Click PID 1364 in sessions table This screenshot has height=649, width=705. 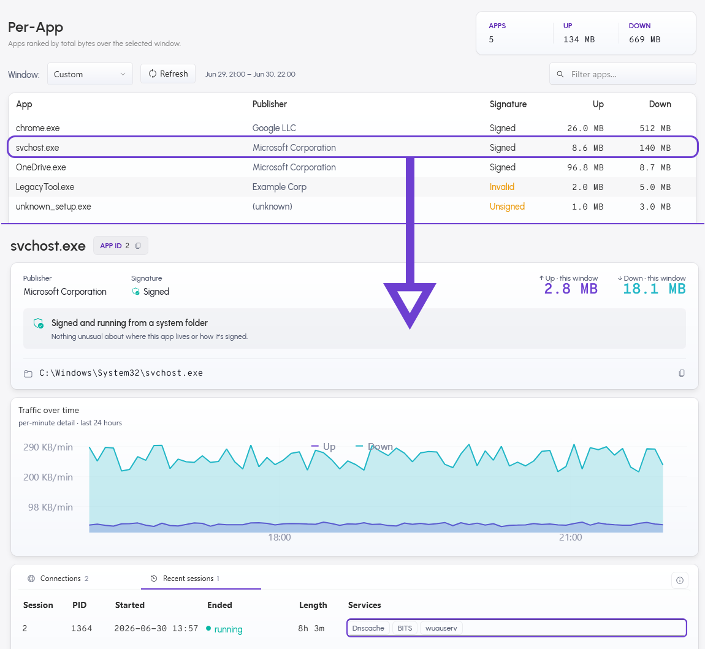pos(82,628)
